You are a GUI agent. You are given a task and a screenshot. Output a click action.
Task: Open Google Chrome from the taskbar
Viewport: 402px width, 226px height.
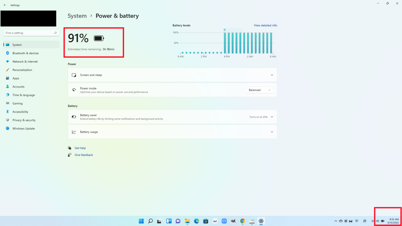242,221
